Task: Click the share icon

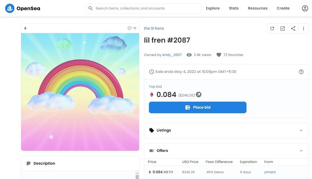Action: coord(293,29)
